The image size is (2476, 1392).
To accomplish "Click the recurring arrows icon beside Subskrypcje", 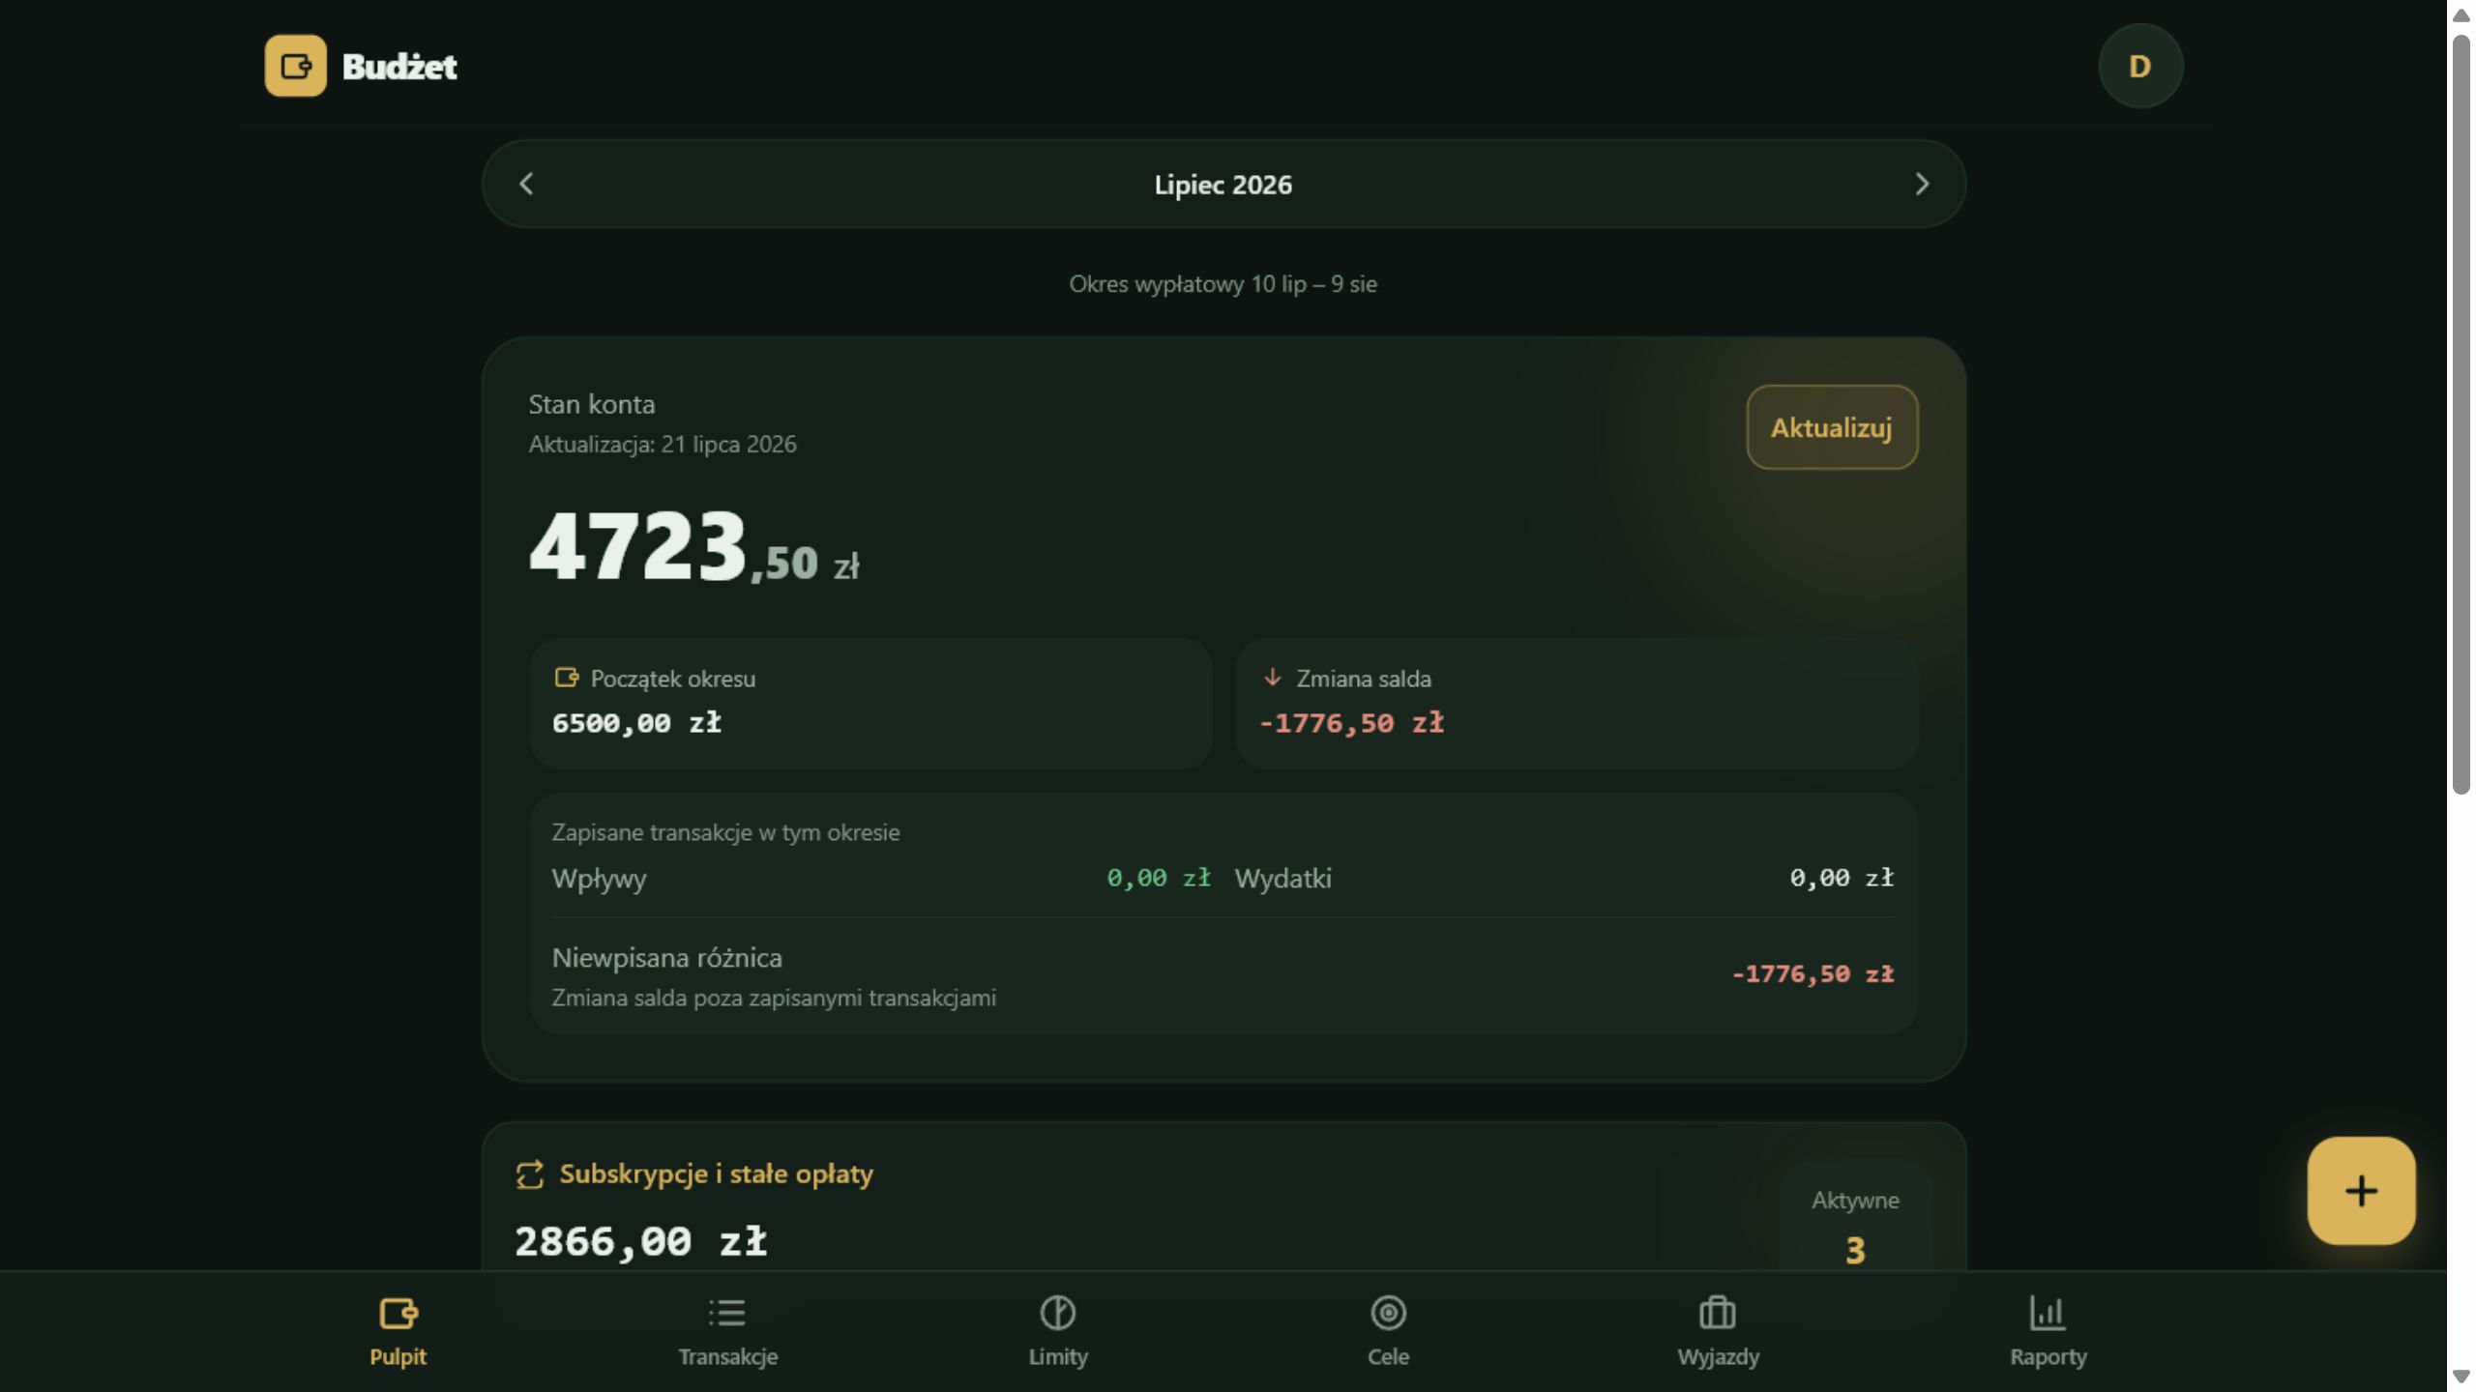I will pos(530,1174).
